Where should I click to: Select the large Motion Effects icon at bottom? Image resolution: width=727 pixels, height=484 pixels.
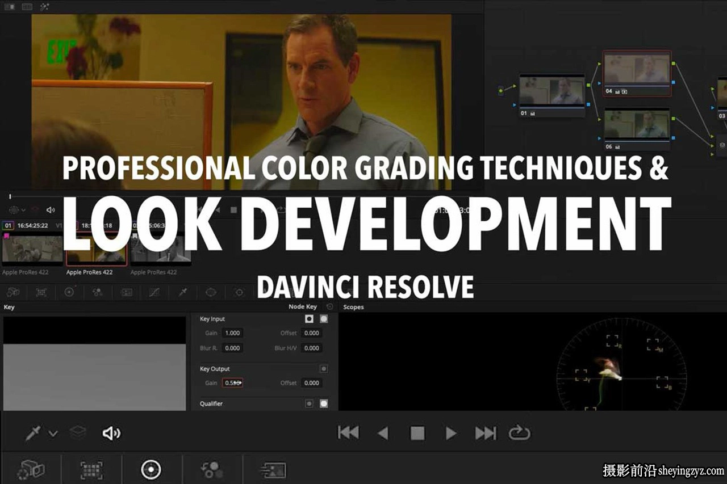click(x=273, y=470)
